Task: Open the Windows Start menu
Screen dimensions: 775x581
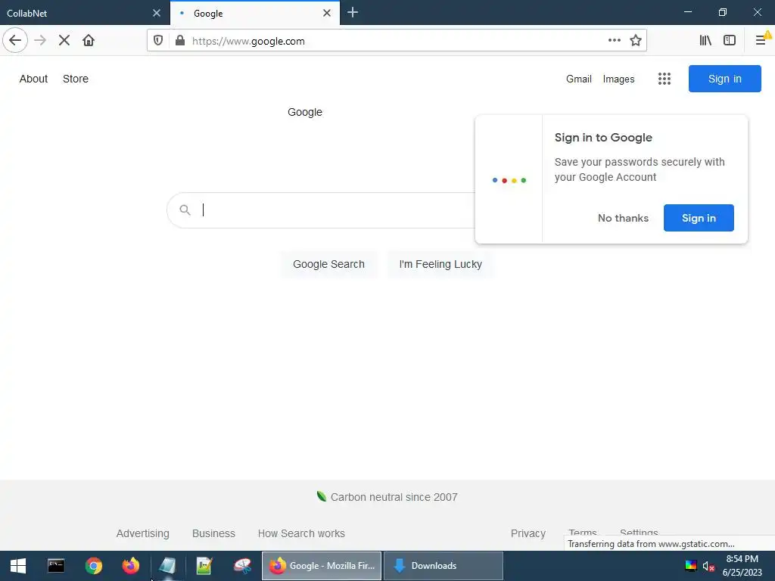Action: (18, 566)
